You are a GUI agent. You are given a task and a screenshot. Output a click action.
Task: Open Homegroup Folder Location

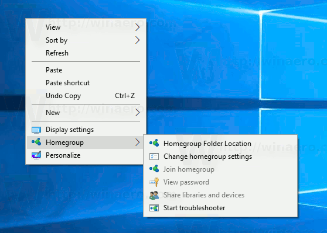click(220, 144)
